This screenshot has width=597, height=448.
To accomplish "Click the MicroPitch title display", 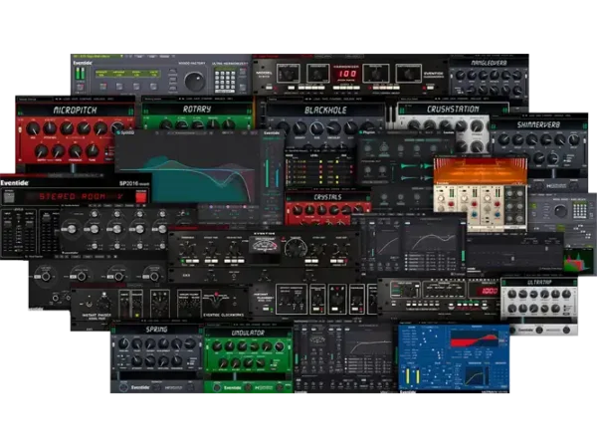I will [x=75, y=111].
